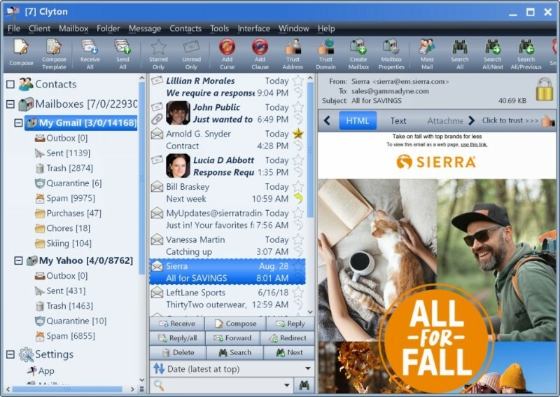The image size is (560, 397).
Task: Star the Lillian R Morales message
Action: tap(298, 81)
